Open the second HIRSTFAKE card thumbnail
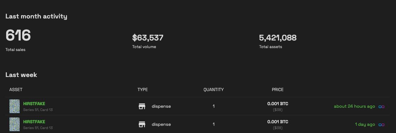Viewport: 396px width, 133px height. [15, 124]
